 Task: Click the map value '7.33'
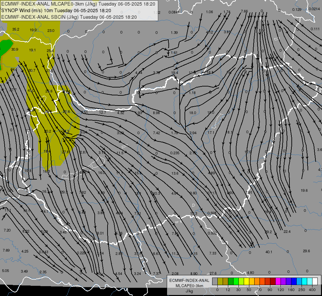pyautogui.click(x=213, y=253)
